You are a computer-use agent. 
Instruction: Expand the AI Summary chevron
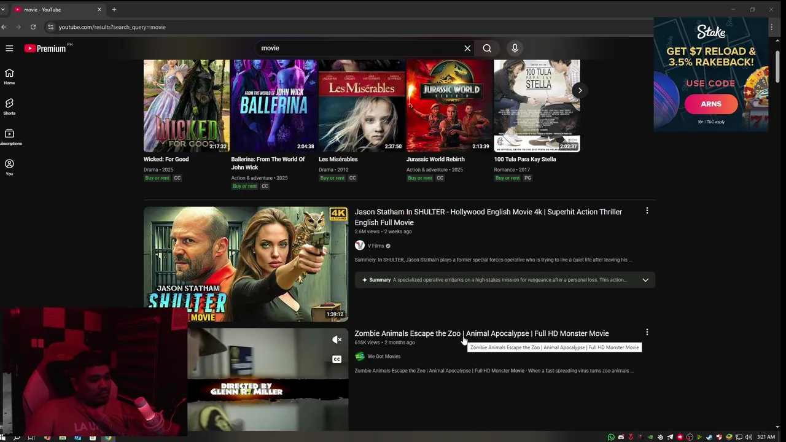click(645, 280)
